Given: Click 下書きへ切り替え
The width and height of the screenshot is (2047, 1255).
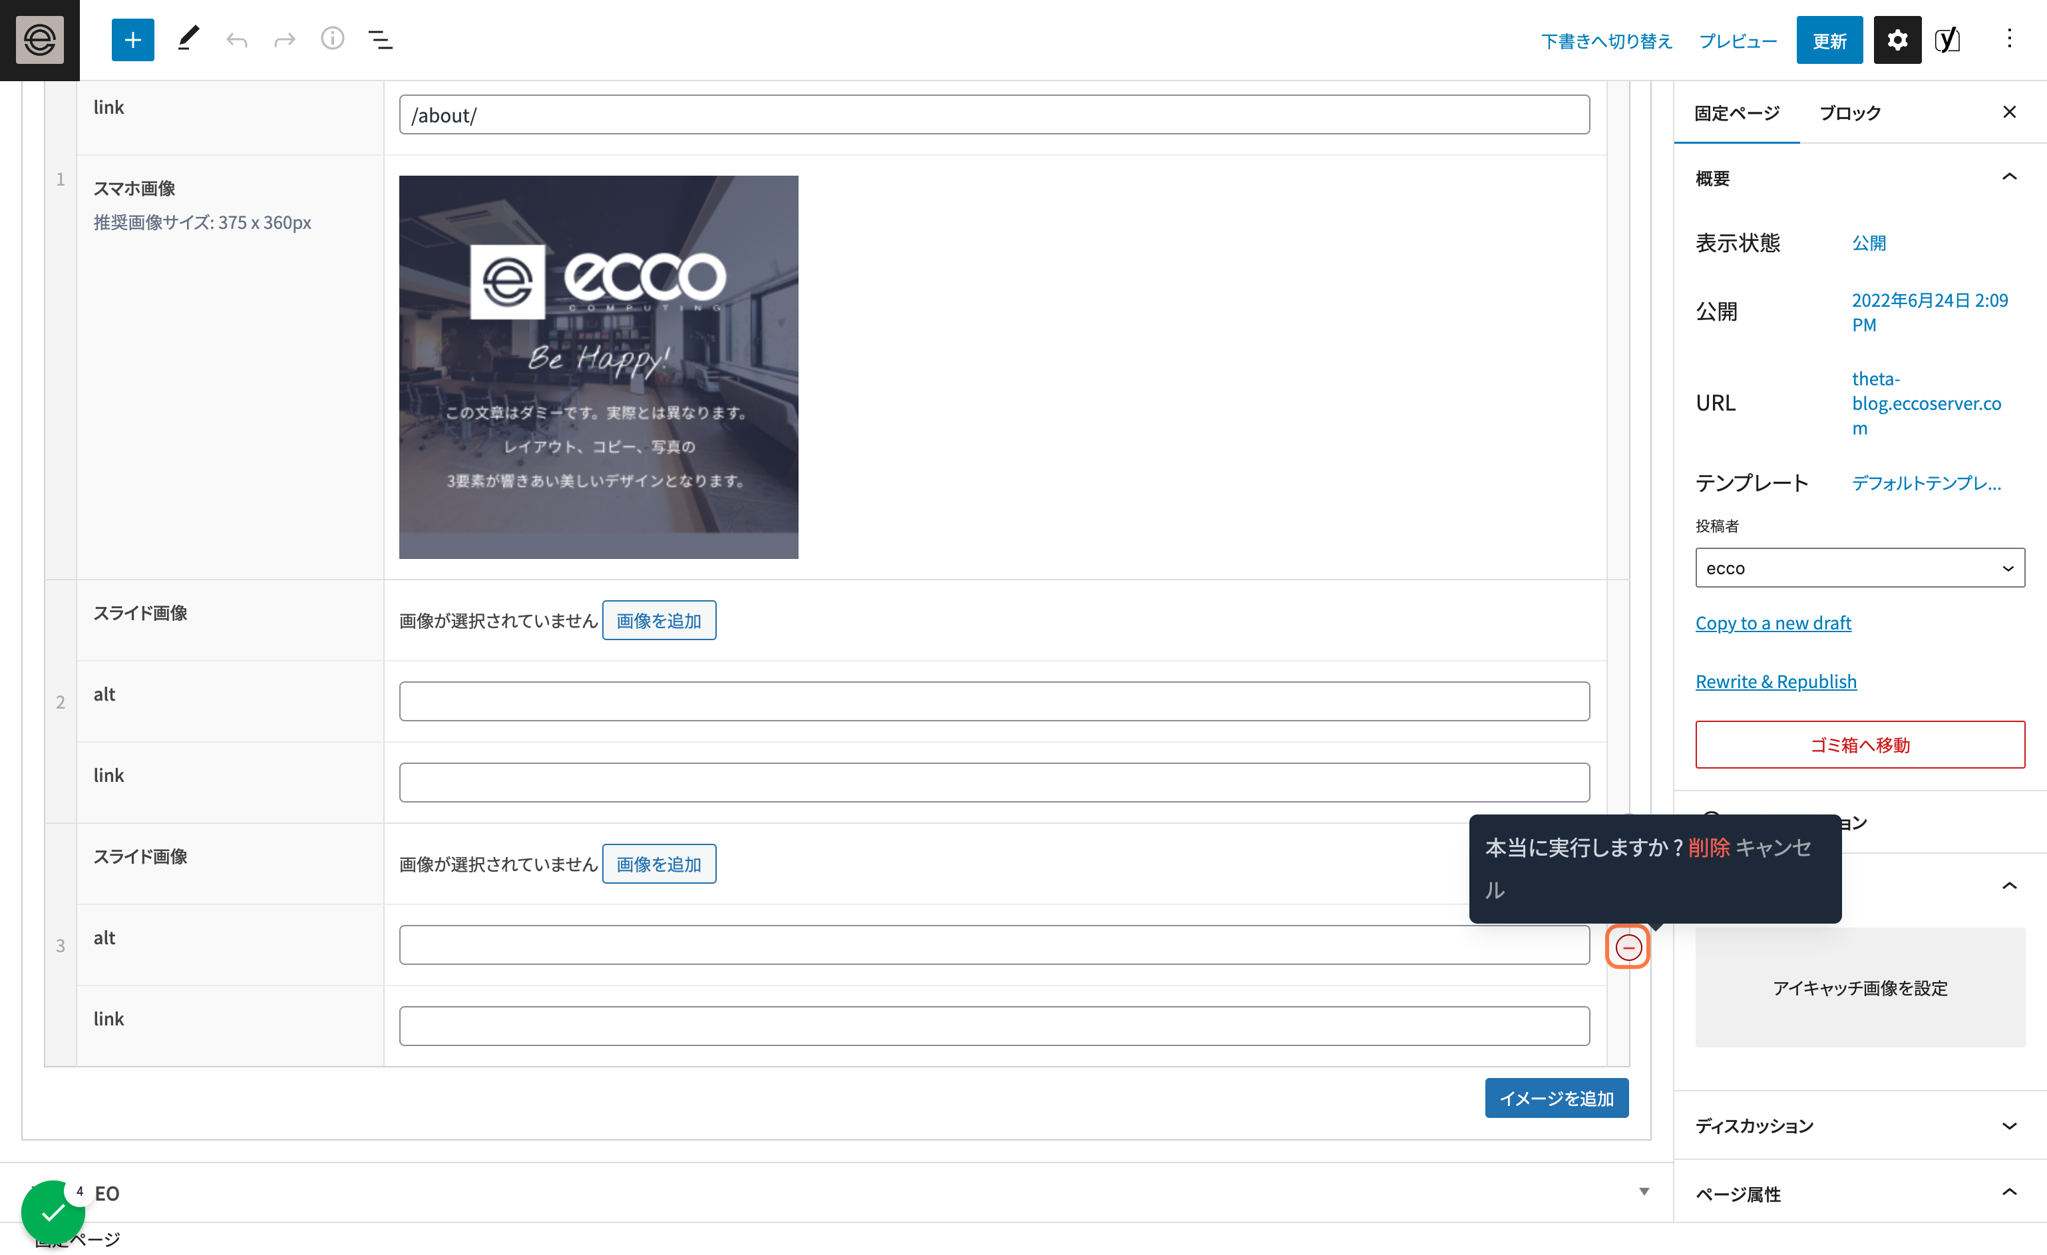Looking at the screenshot, I should [x=1606, y=41].
